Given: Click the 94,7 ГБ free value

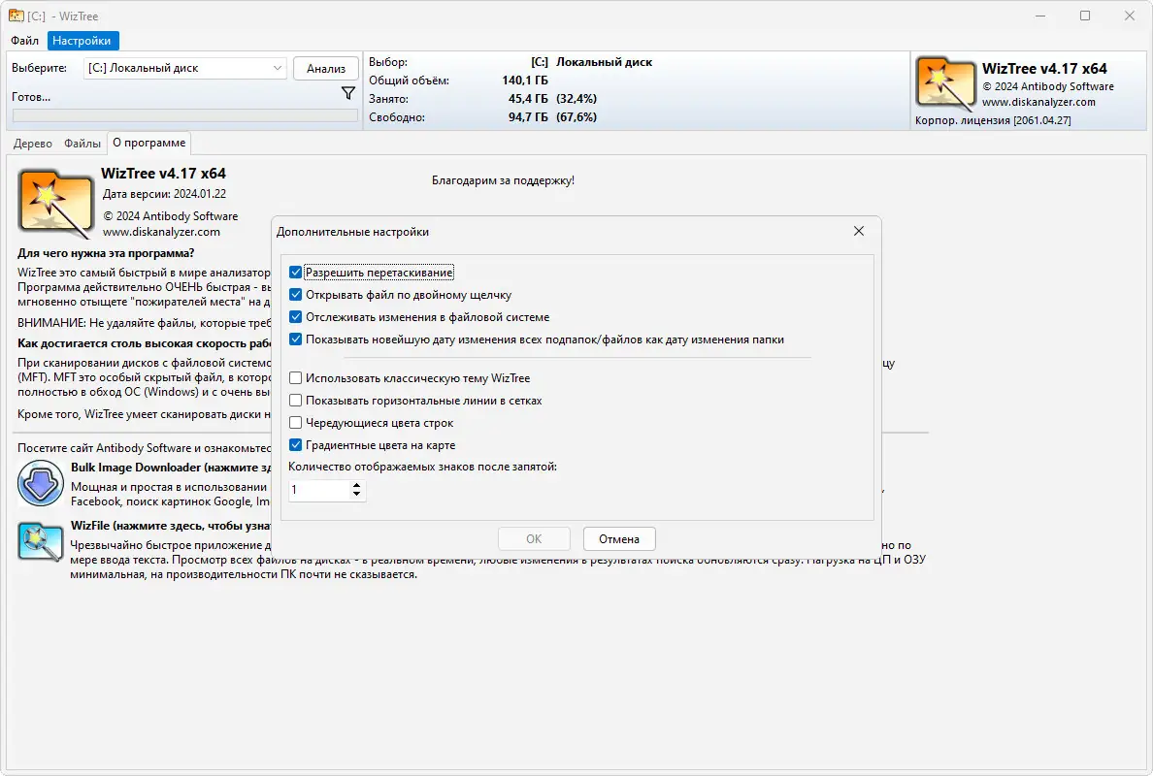Looking at the screenshot, I should point(528,116).
